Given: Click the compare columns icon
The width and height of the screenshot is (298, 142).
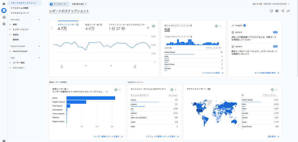Looking at the screenshot, I should 277,11.
